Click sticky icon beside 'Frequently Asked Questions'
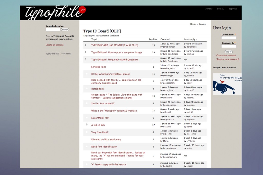Viewport: 263px width, 175px height. tap(86, 59)
